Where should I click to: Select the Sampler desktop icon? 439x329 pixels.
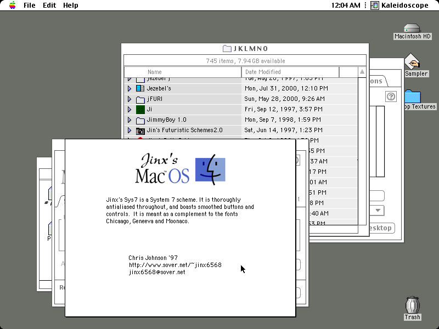click(x=412, y=61)
